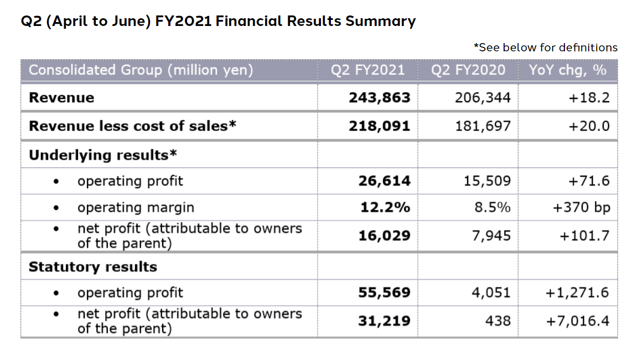Select statutory operating profit value 55,569
The height and width of the screenshot is (358, 638).
click(385, 293)
